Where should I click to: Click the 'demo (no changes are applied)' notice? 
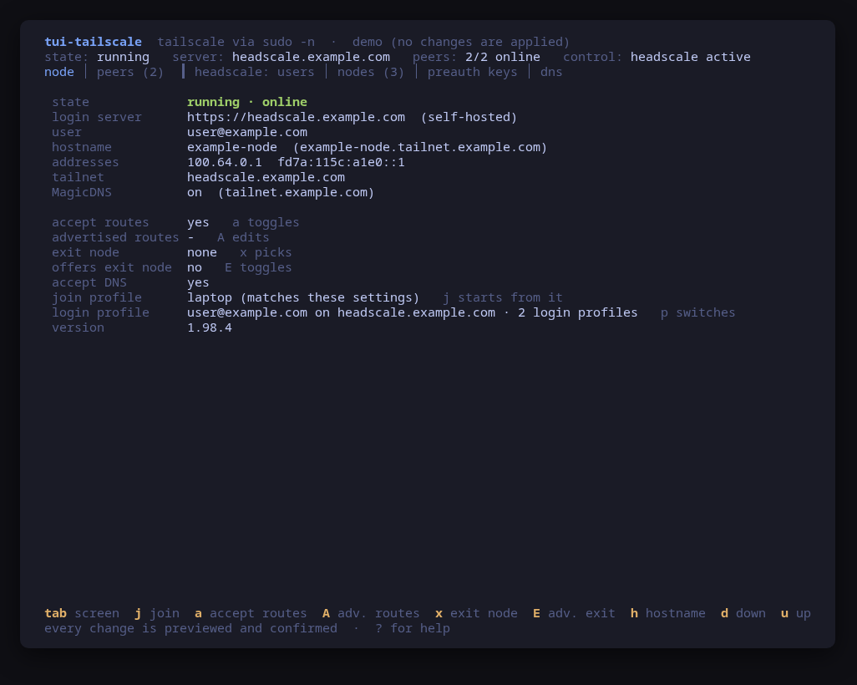[461, 42]
